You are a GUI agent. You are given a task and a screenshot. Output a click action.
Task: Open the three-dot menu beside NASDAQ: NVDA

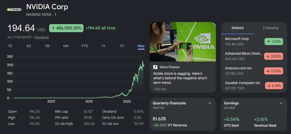55,14
